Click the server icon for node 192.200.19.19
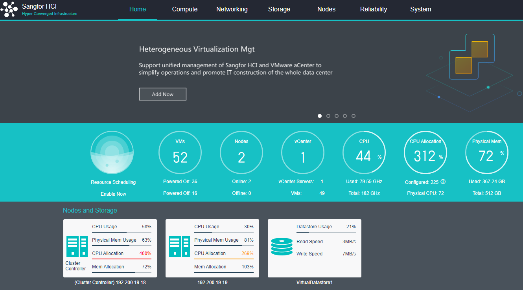The width and height of the screenshot is (523, 290). (179, 246)
